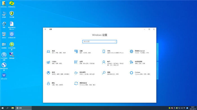
Task: Select the 360安全浏览器 desktop icon
Action: point(12,46)
